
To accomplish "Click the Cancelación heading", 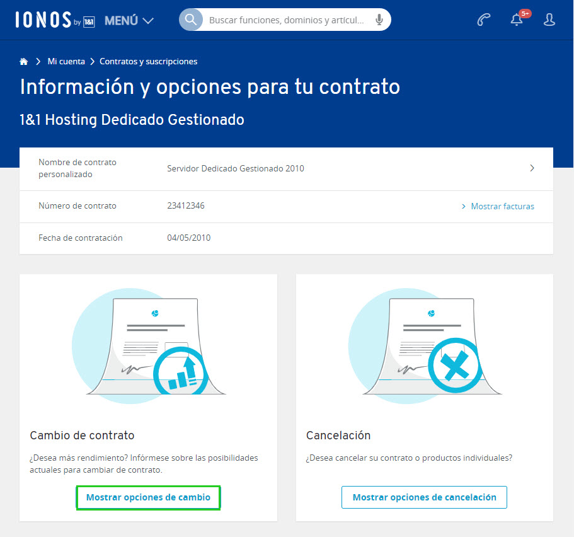I will (338, 435).
